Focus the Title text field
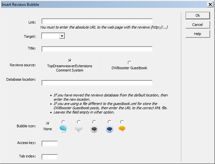 (97, 49)
